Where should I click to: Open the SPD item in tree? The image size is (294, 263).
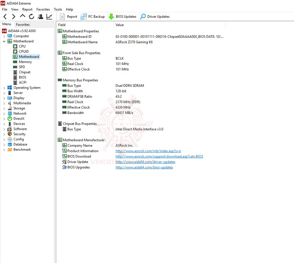pyautogui.click(x=22, y=67)
